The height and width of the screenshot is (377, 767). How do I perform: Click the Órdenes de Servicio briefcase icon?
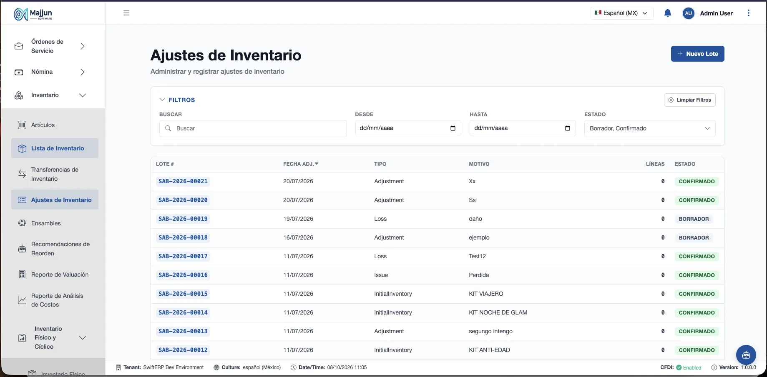19,46
